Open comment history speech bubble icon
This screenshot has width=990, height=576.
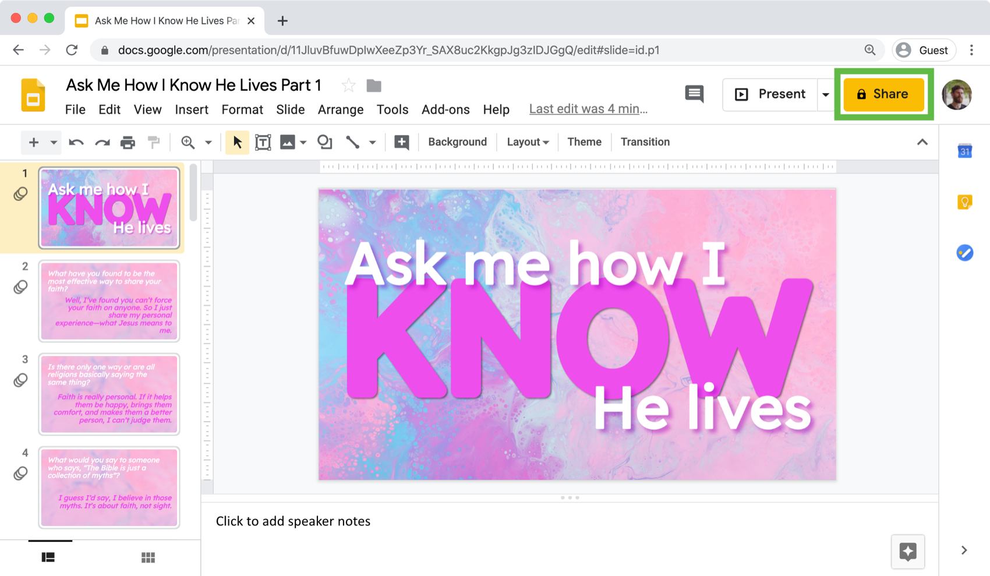click(x=694, y=94)
